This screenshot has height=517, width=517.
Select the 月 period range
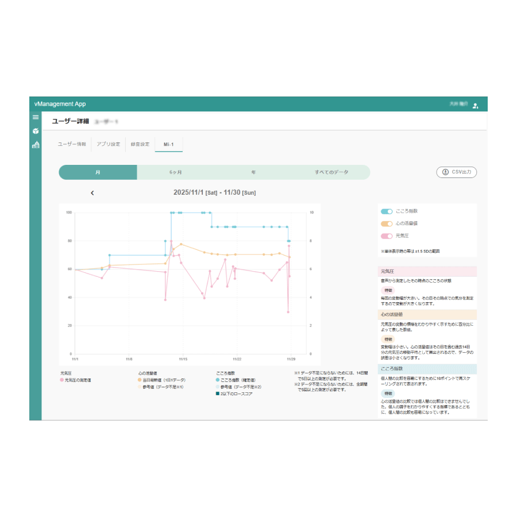coord(98,172)
